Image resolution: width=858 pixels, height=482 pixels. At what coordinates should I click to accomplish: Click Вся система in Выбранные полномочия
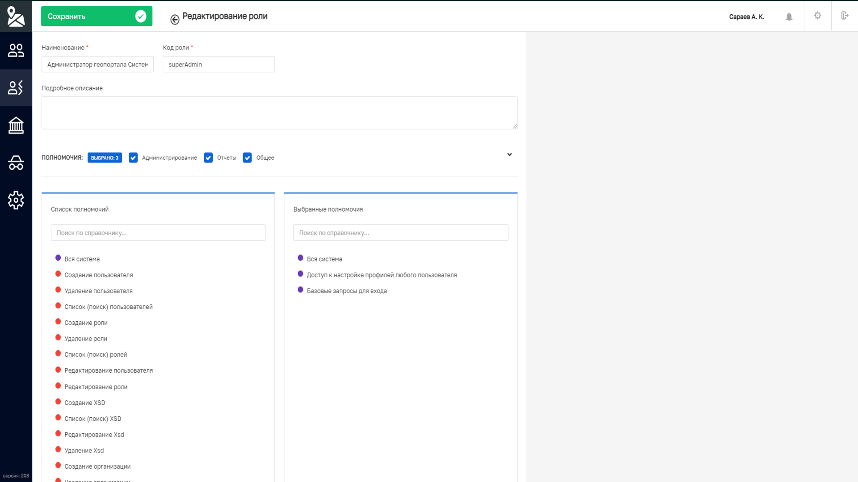(x=324, y=259)
